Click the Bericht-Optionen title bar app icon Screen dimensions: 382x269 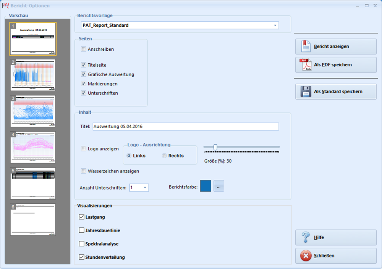[5, 5]
